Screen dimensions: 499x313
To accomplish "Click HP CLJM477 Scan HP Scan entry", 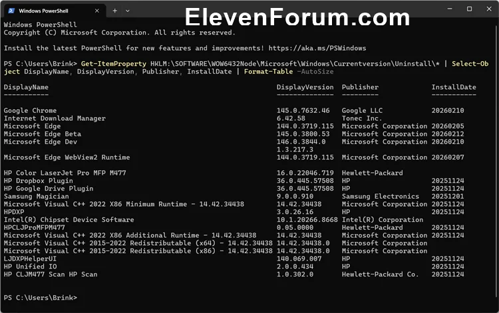I will click(51, 274).
